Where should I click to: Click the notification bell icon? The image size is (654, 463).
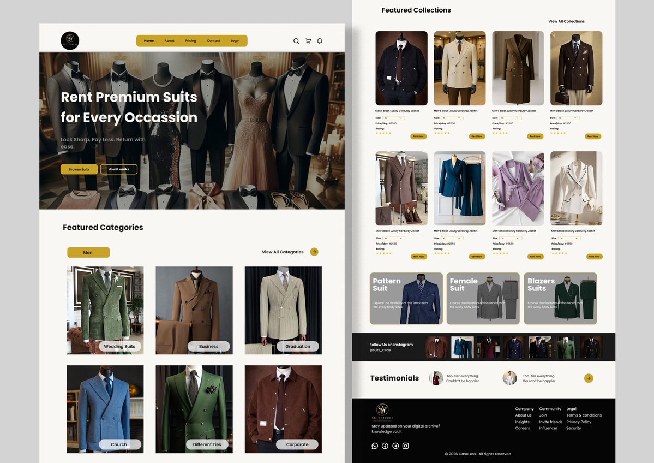pyautogui.click(x=320, y=41)
